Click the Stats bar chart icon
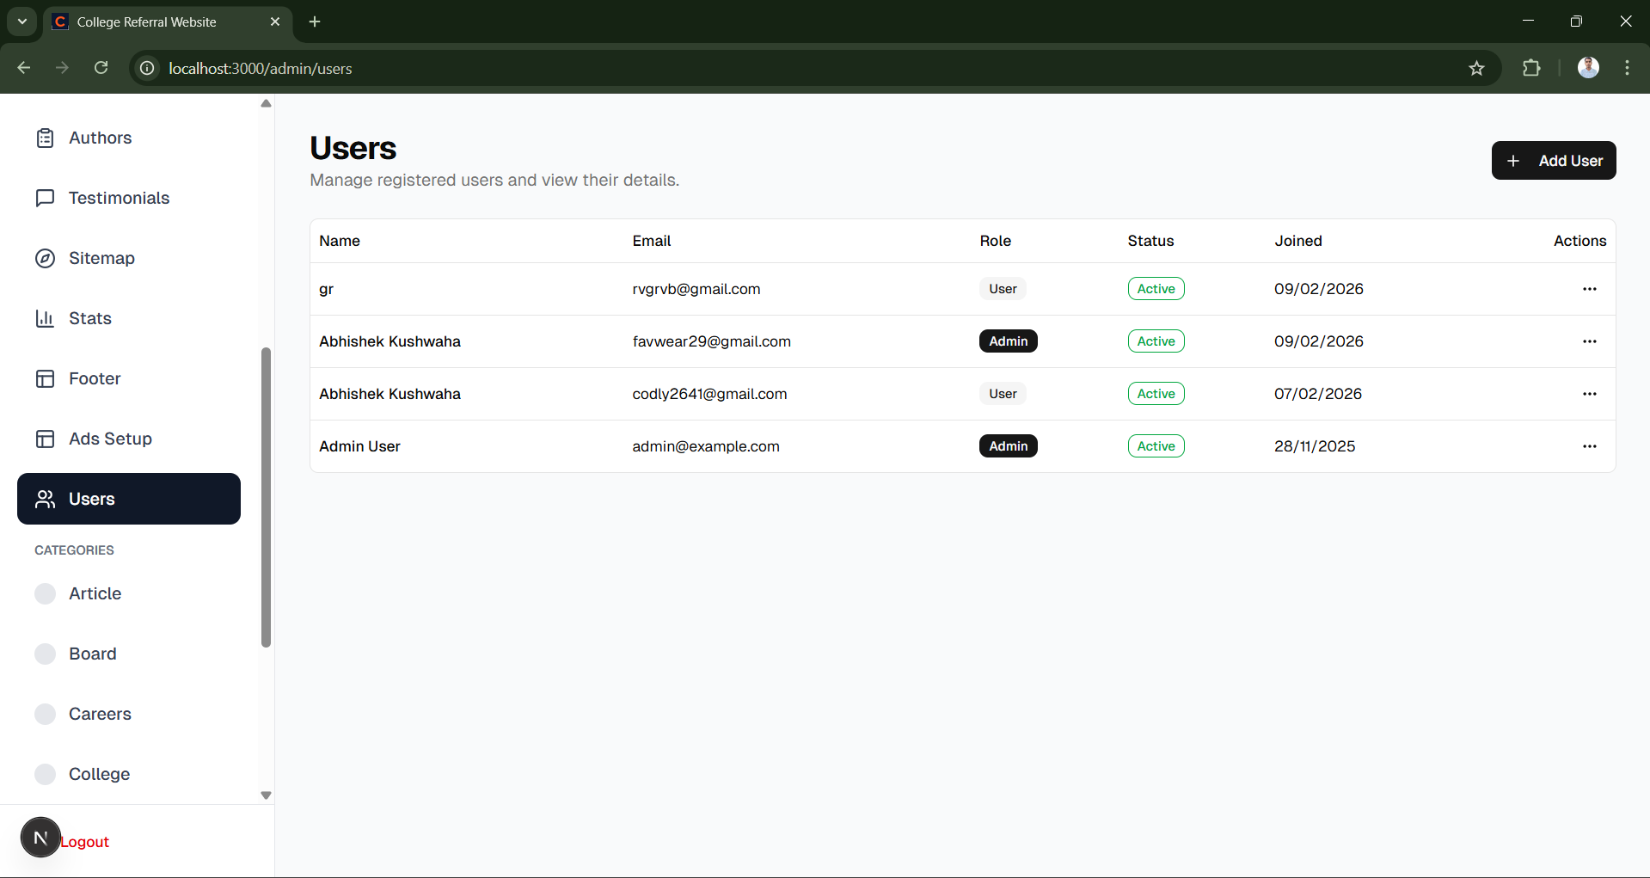 tap(45, 318)
